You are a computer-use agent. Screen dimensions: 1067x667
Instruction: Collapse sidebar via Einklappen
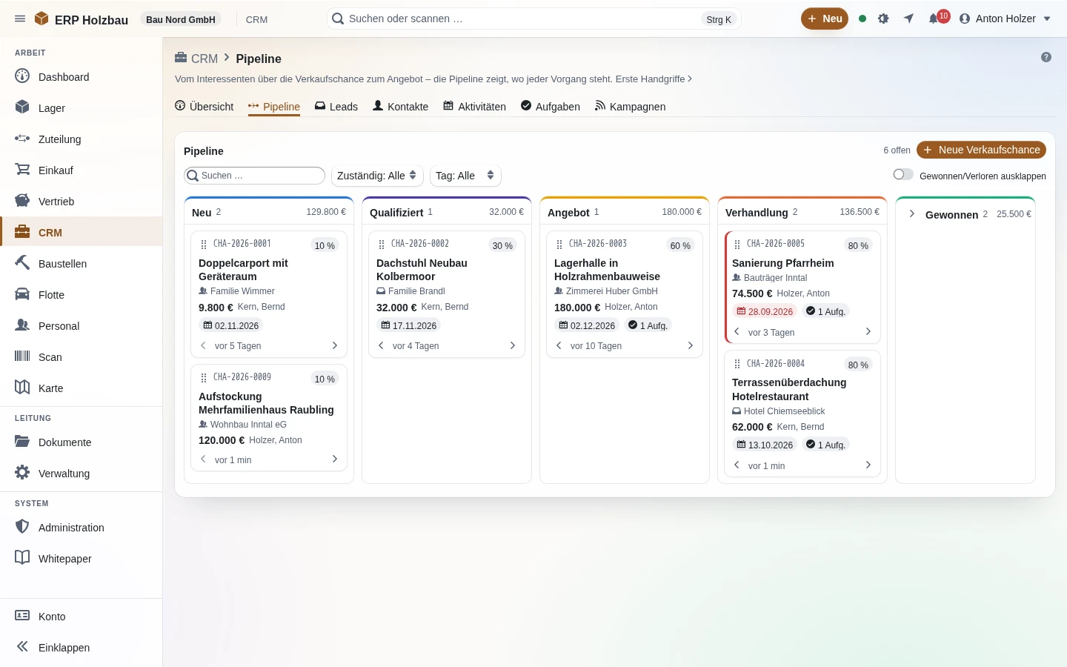82,647
